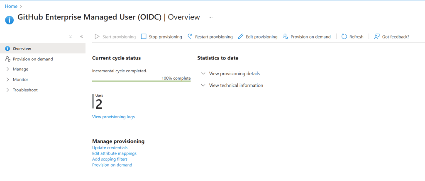Click the Edit provisioning pencil icon
The image size is (425, 181).
(x=241, y=37)
